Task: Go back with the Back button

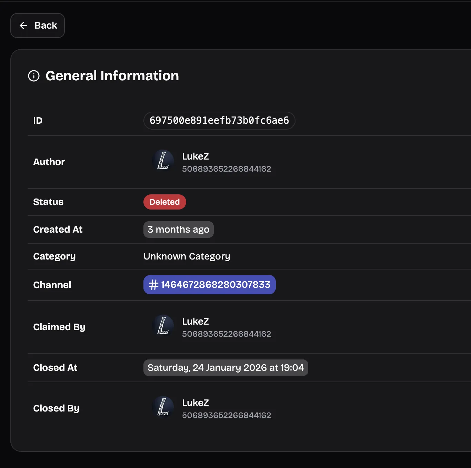Action: (38, 26)
